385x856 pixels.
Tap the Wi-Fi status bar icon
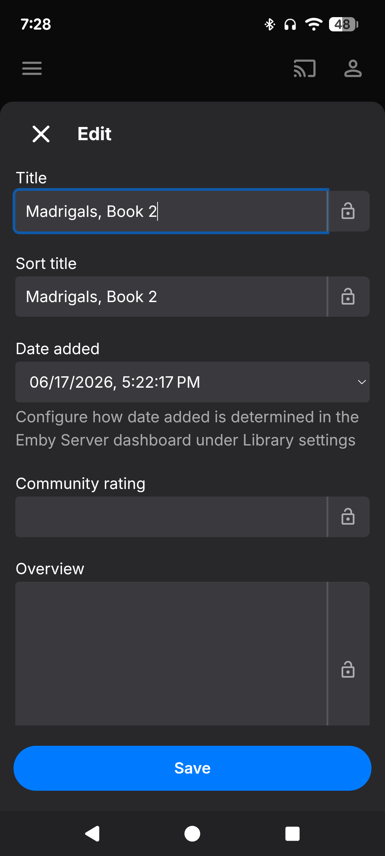[x=314, y=24]
